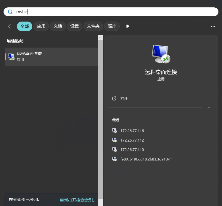Click the 远程桌面连接 title in details pane

(161, 72)
